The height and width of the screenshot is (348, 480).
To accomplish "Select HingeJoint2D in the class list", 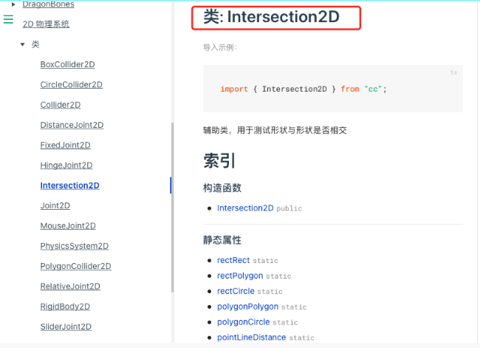I will point(66,166).
